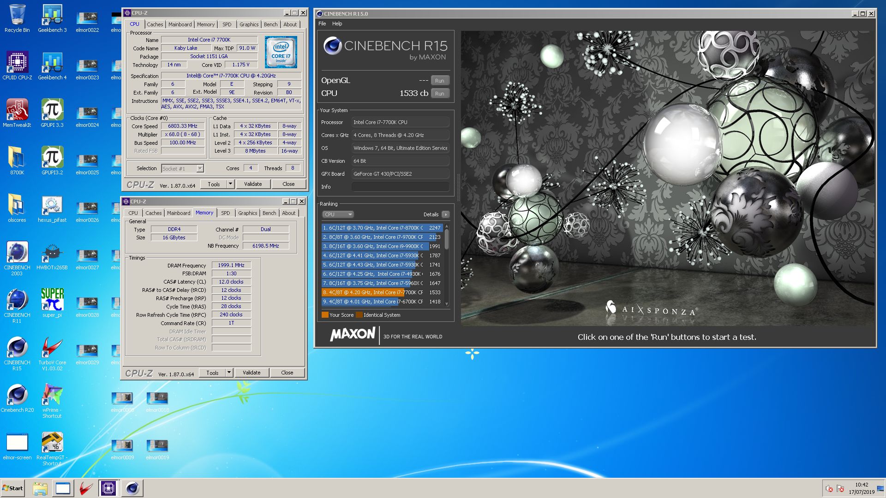This screenshot has width=886, height=498.
Task: Open CINEBENCH R11 desktop shortcut
Action: [x=17, y=306]
